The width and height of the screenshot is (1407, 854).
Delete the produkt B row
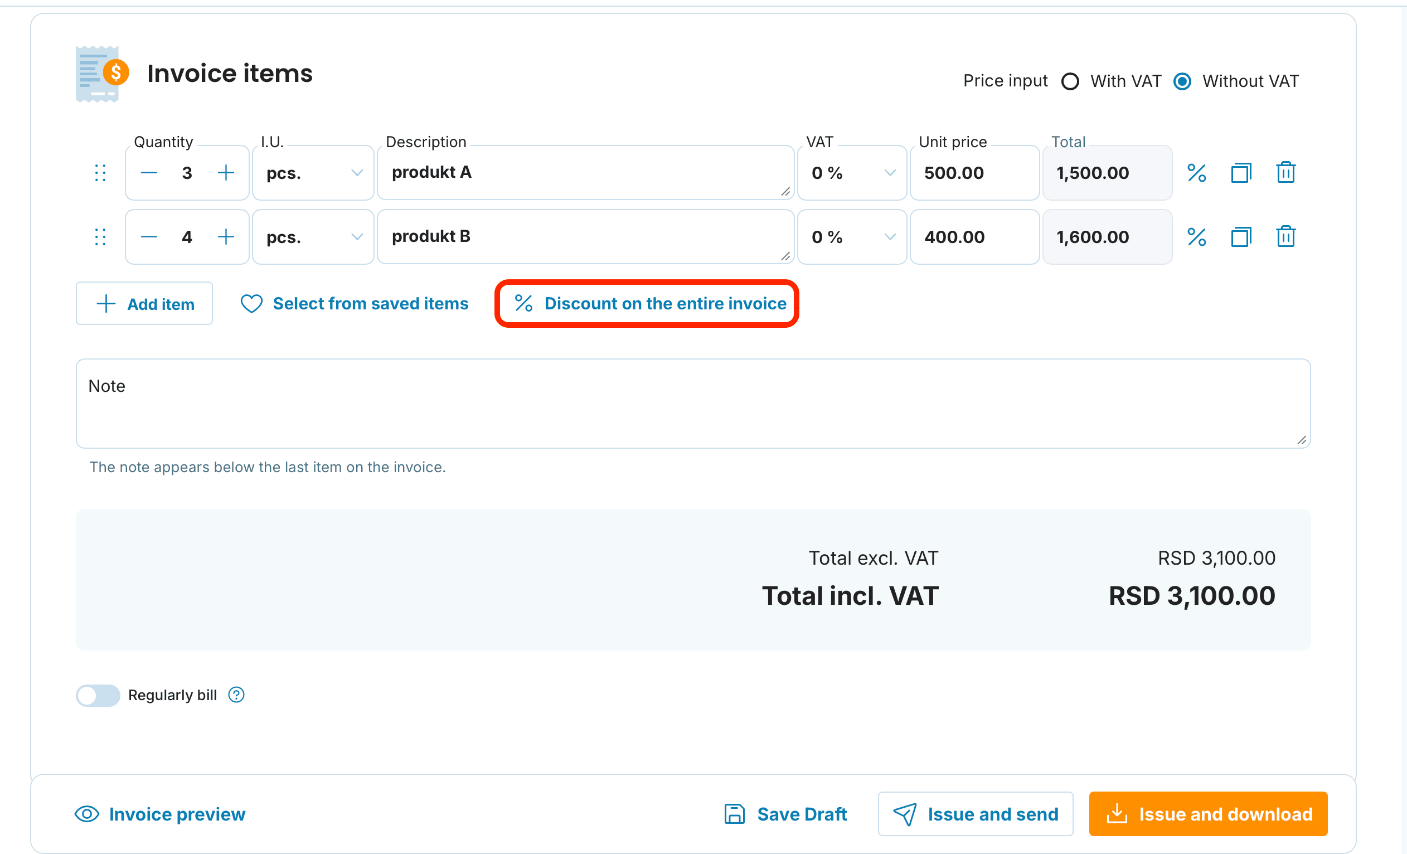(x=1285, y=236)
